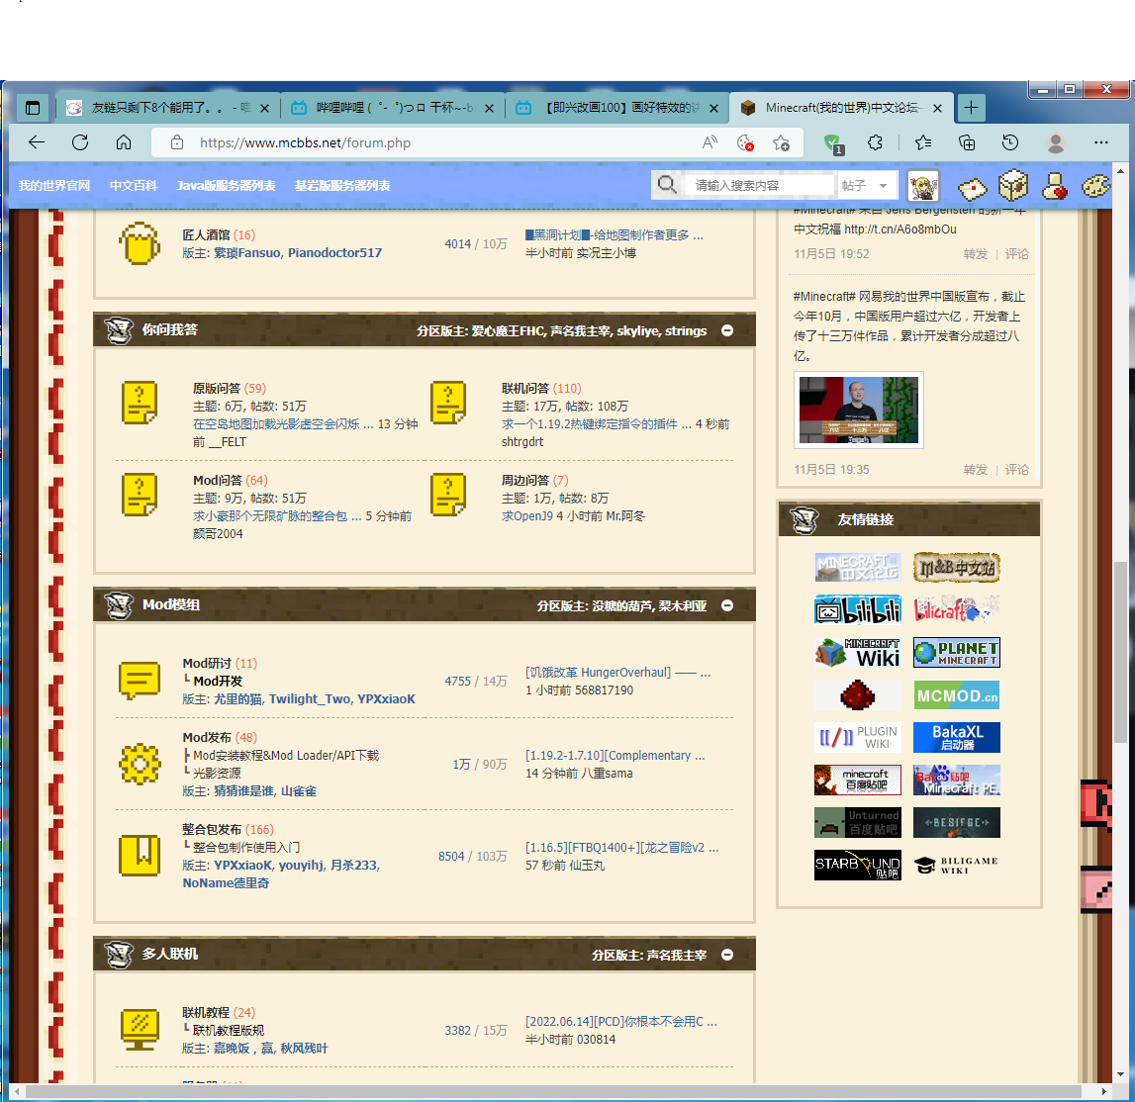Open the 联机教程 monitor icon
1135x1102 pixels.
point(140,1030)
